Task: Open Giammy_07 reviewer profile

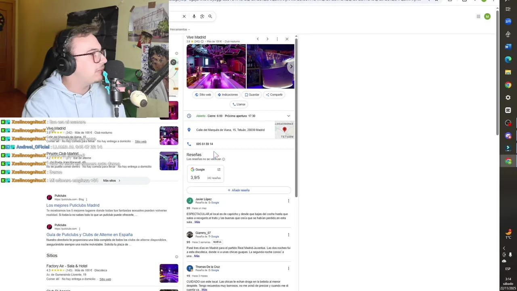Action: pos(203,233)
